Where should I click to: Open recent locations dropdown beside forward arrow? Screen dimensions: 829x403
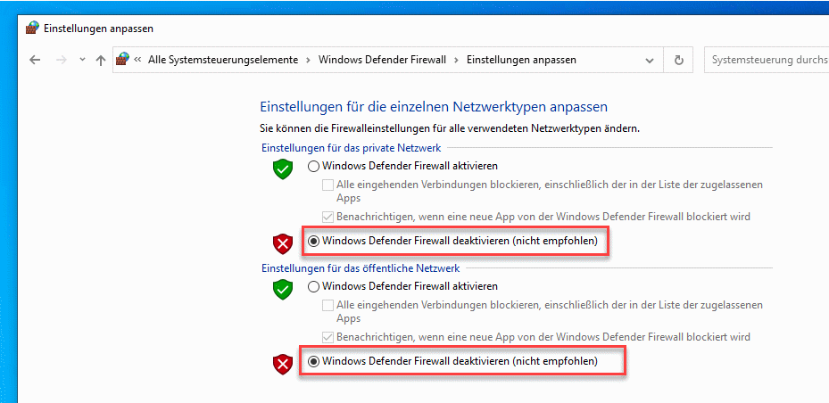tap(82, 60)
